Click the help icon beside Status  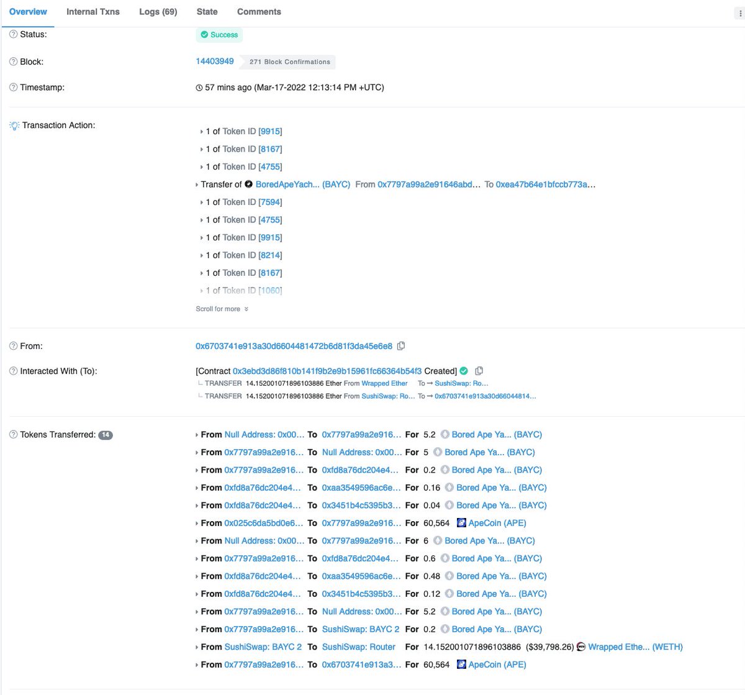(14, 35)
